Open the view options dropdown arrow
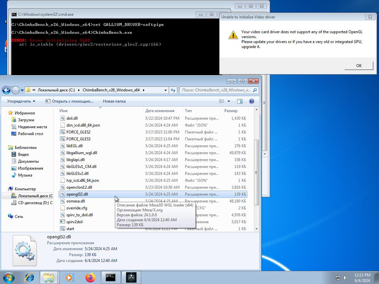The width and height of the screenshot is (379, 284). (229, 101)
